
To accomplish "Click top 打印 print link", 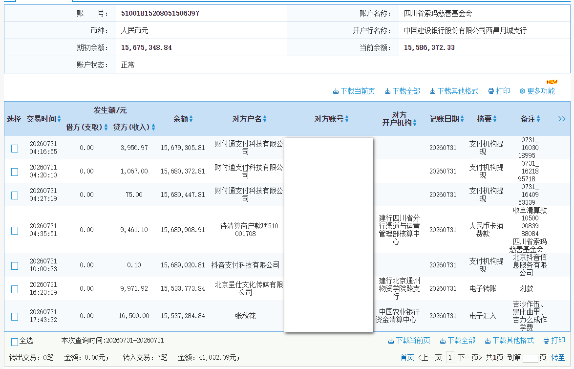I will 499,91.
